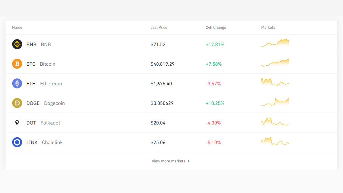Viewport: 343px width, 193px height.
Task: Click the $25.06 Chainlink price
Action: (x=158, y=142)
